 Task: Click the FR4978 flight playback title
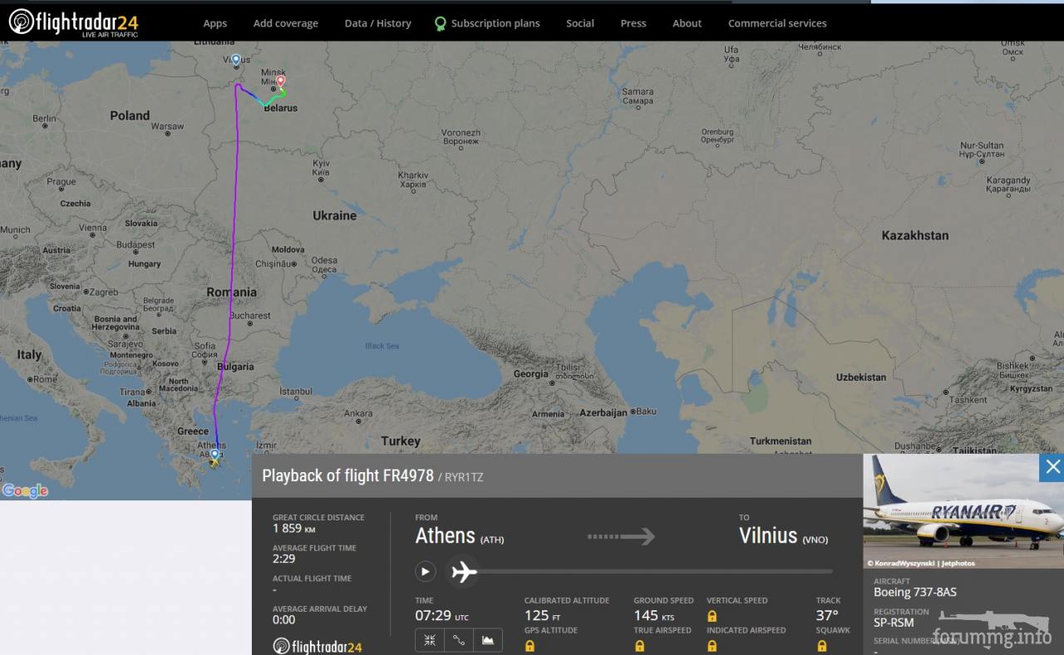pos(347,475)
